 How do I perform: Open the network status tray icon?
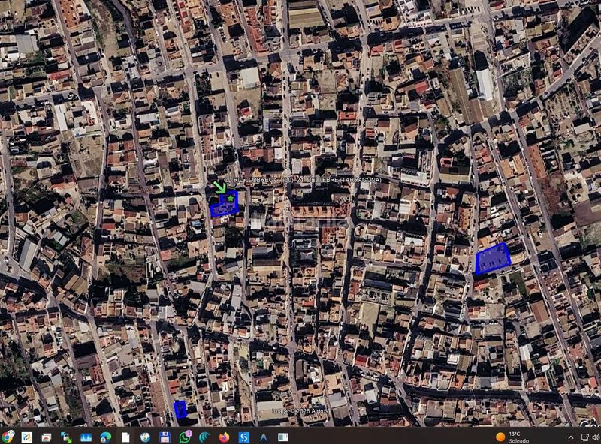[585, 436]
